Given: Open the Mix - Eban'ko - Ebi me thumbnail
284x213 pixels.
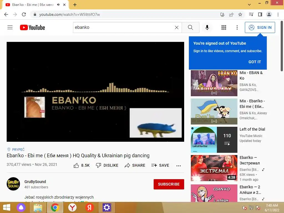Looking at the screenshot, I should [214, 111].
